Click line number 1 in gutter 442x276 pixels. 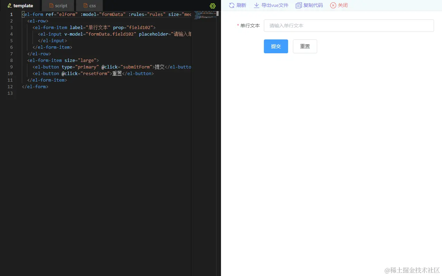11,15
